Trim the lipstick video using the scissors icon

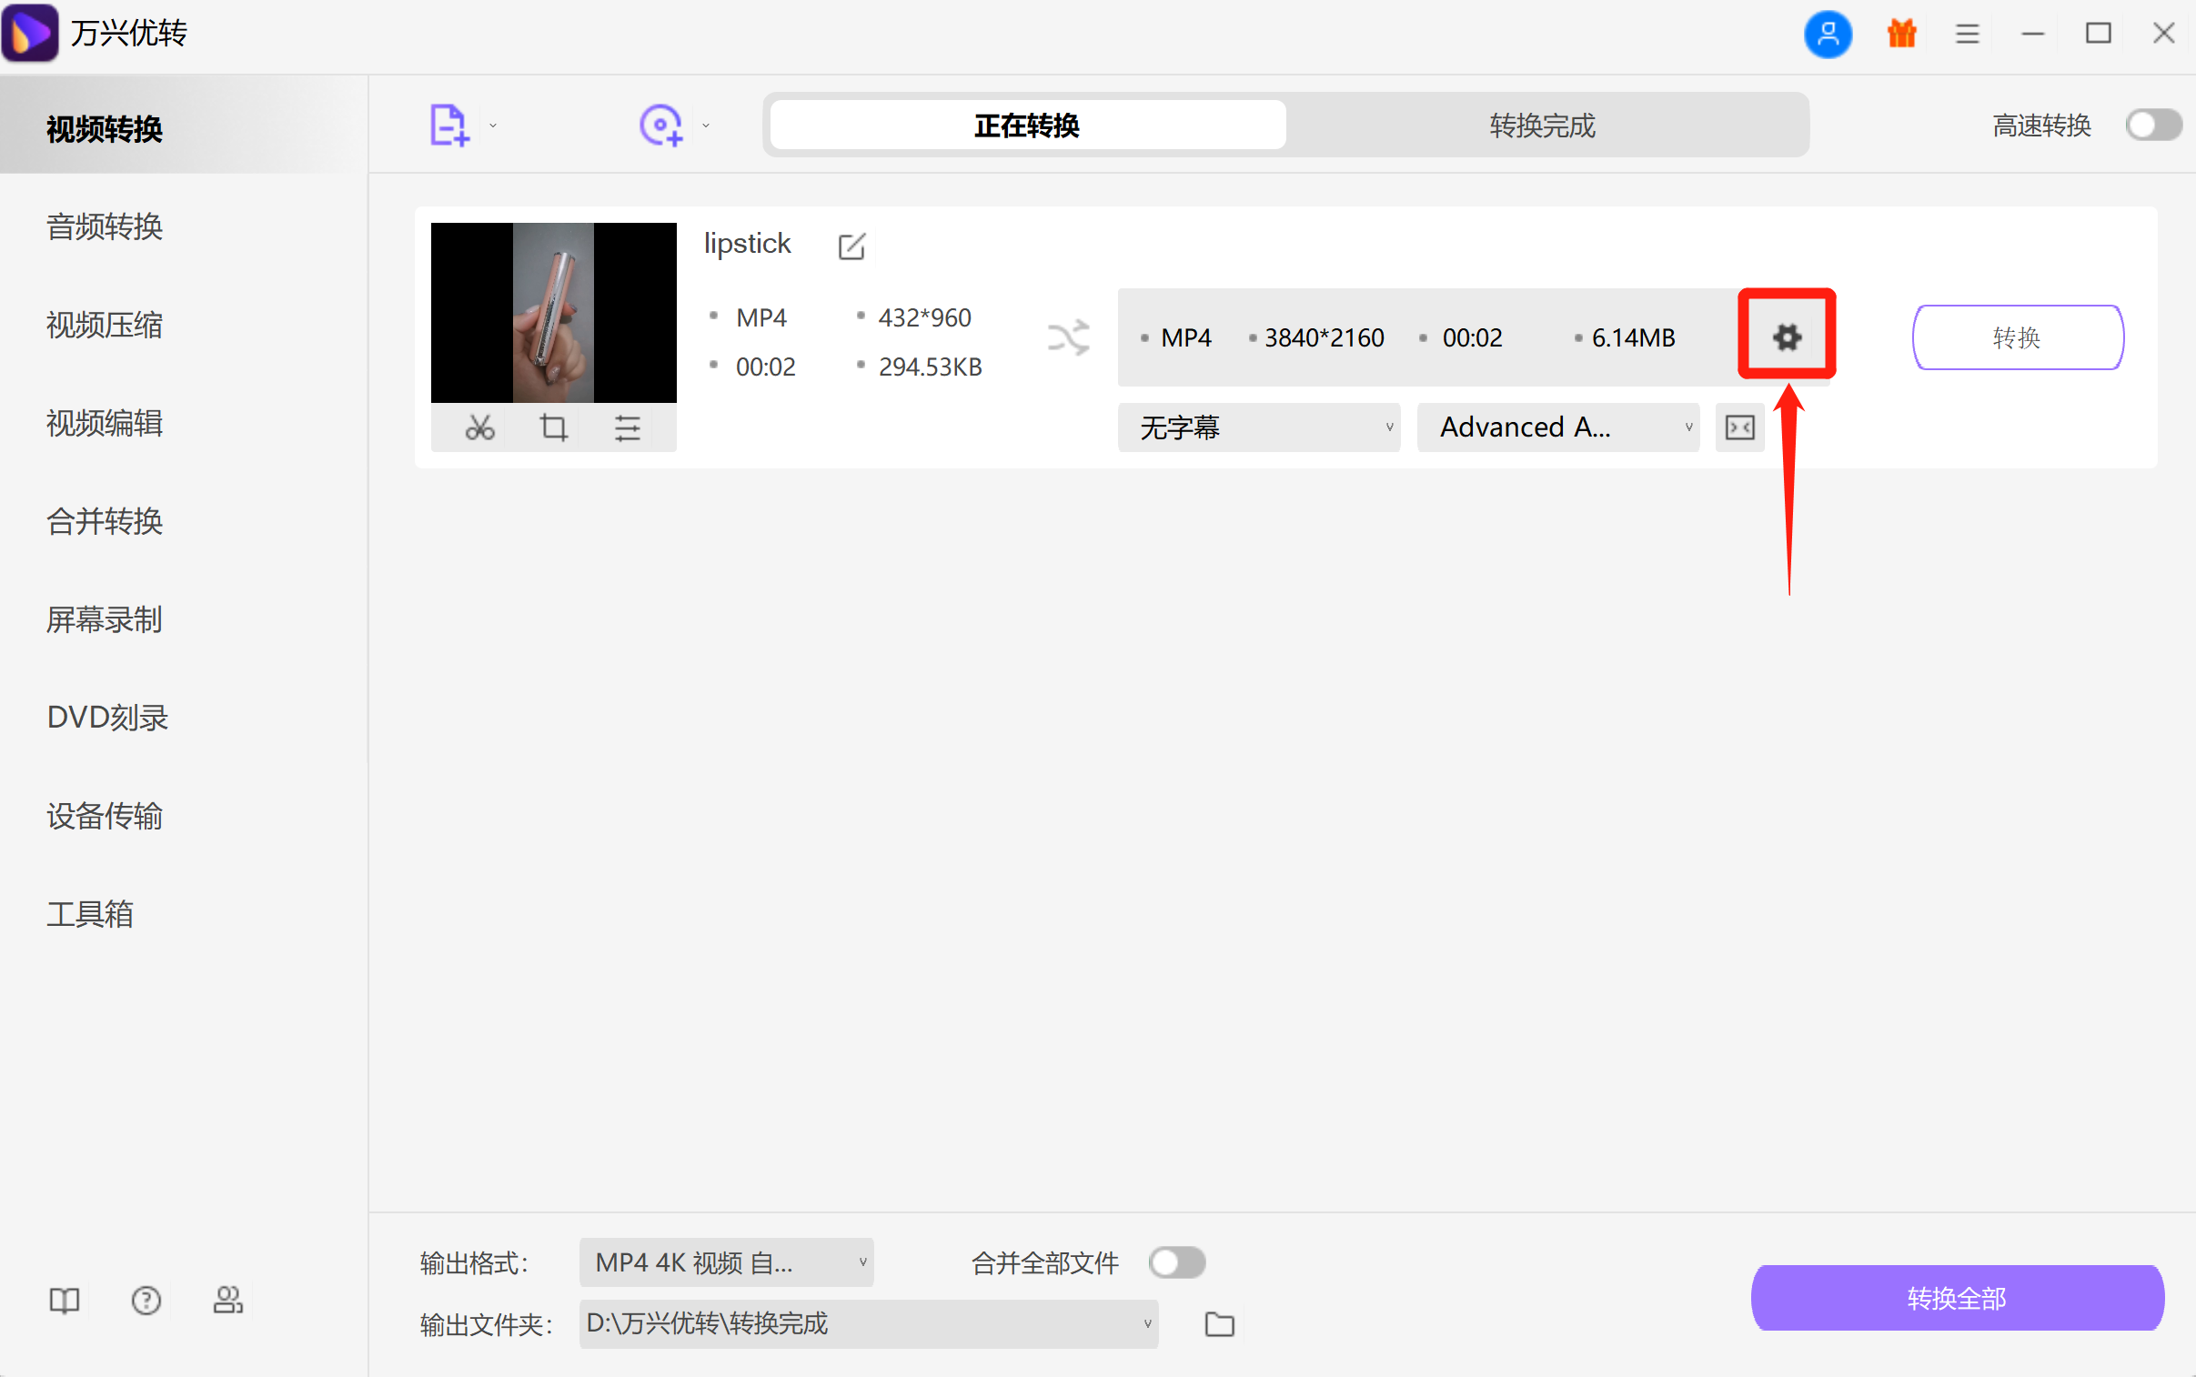[x=479, y=427]
